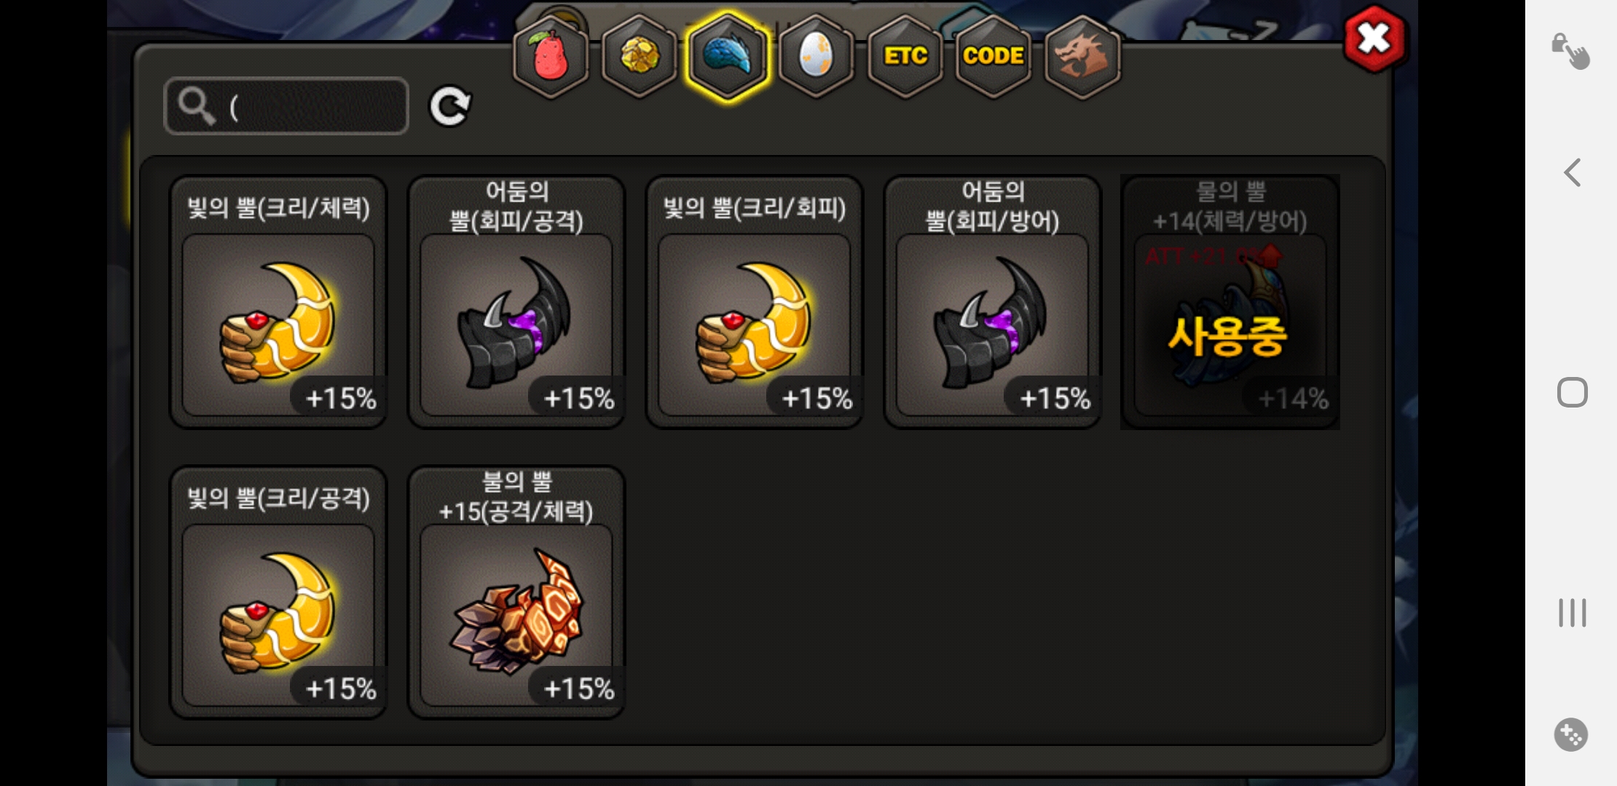Select the blue horn equipment tab

728,56
